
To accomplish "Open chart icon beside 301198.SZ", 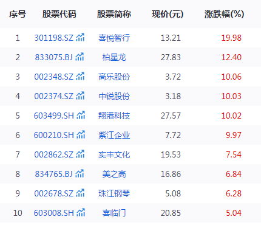I will pos(80,37).
